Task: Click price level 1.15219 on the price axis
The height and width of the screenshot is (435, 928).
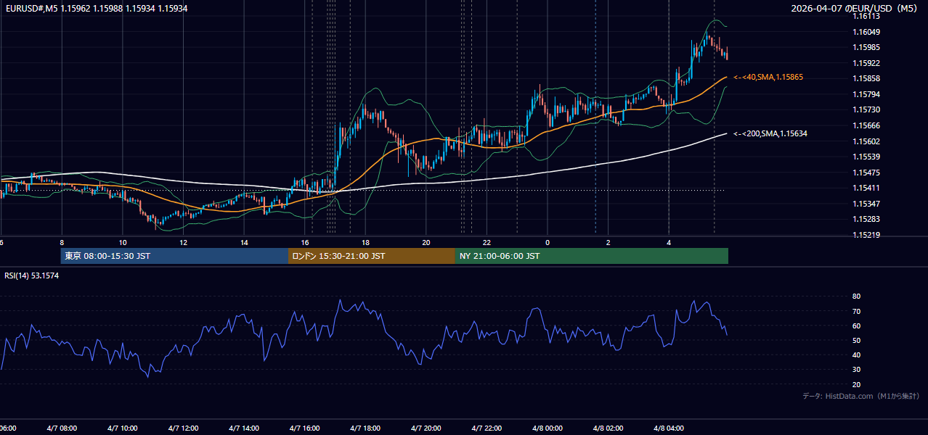Action: click(x=866, y=235)
